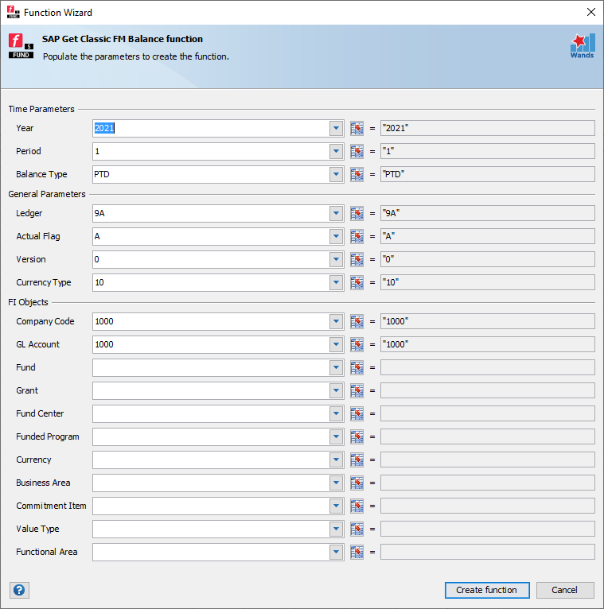604x609 pixels.
Task: Expand the Ledger dropdown
Action: [336, 213]
